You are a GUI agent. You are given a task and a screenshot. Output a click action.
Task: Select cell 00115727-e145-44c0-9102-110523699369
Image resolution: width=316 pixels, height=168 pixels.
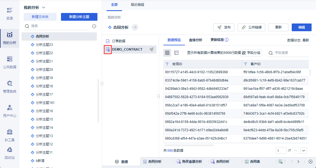(x=203, y=72)
